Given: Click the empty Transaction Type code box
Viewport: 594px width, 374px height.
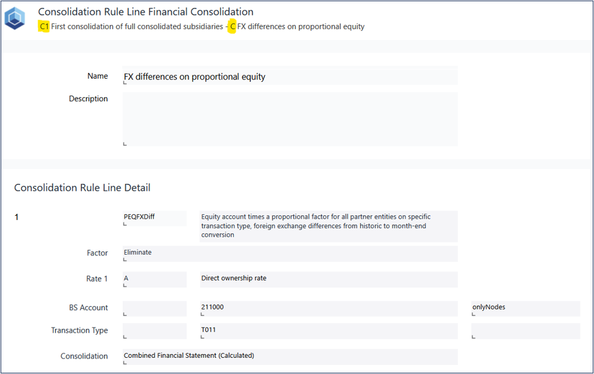Looking at the screenshot, I should click(x=154, y=330).
